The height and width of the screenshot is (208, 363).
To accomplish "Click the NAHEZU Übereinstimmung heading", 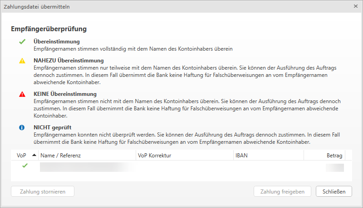I will click(x=69, y=60).
